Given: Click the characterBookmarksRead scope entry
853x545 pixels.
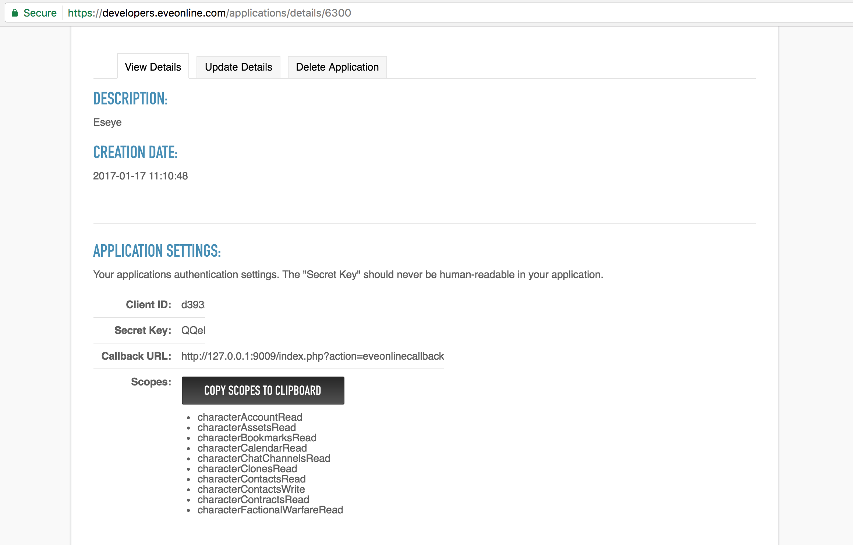Looking at the screenshot, I should pyautogui.click(x=257, y=438).
